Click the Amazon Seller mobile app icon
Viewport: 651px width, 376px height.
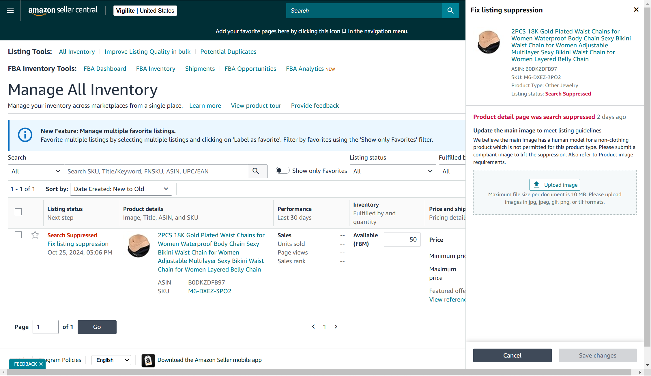point(148,360)
